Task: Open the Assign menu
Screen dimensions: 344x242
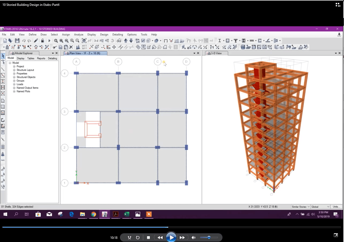Action: [x=66, y=34]
